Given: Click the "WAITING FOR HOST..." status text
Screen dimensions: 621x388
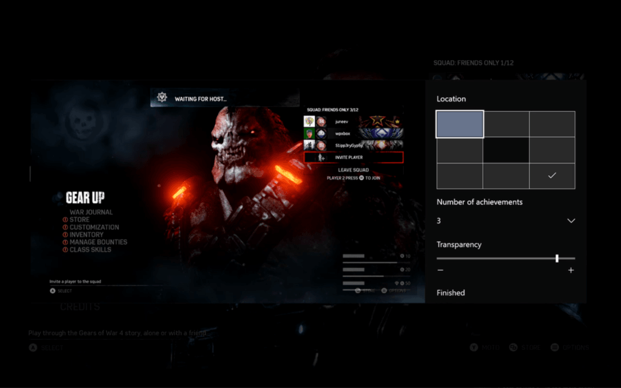Looking at the screenshot, I should click(201, 99).
